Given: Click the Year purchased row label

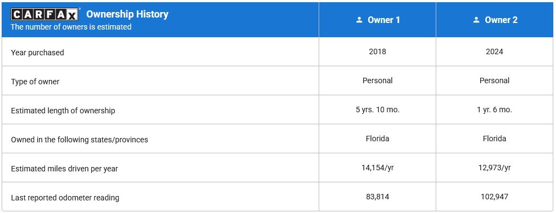Looking at the screenshot, I should (37, 53).
